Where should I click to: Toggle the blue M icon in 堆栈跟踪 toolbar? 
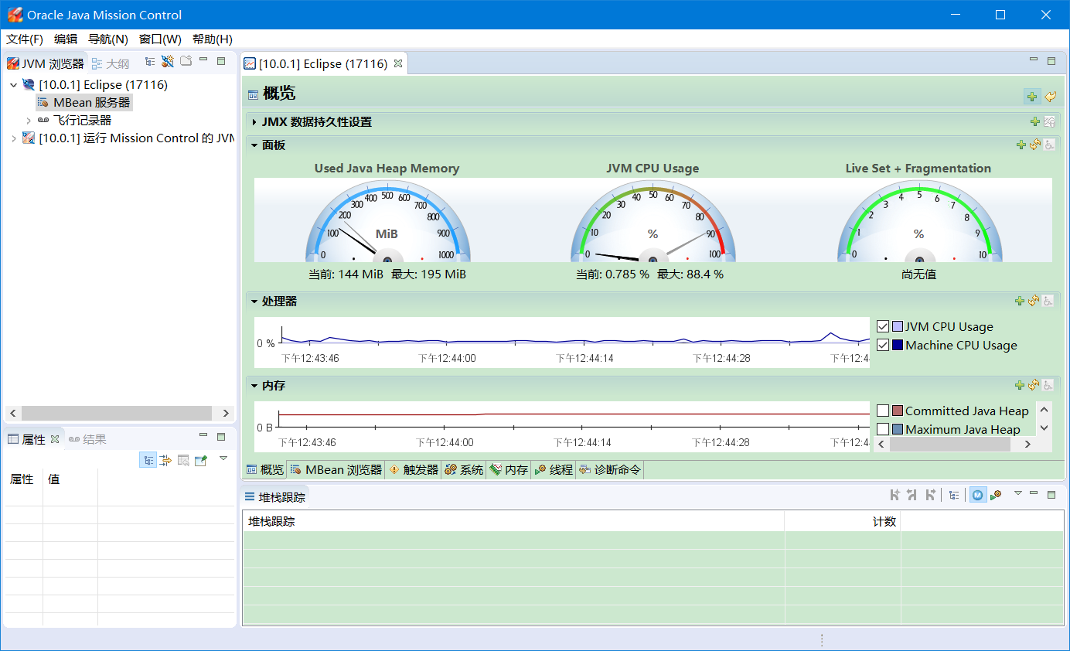(x=978, y=495)
